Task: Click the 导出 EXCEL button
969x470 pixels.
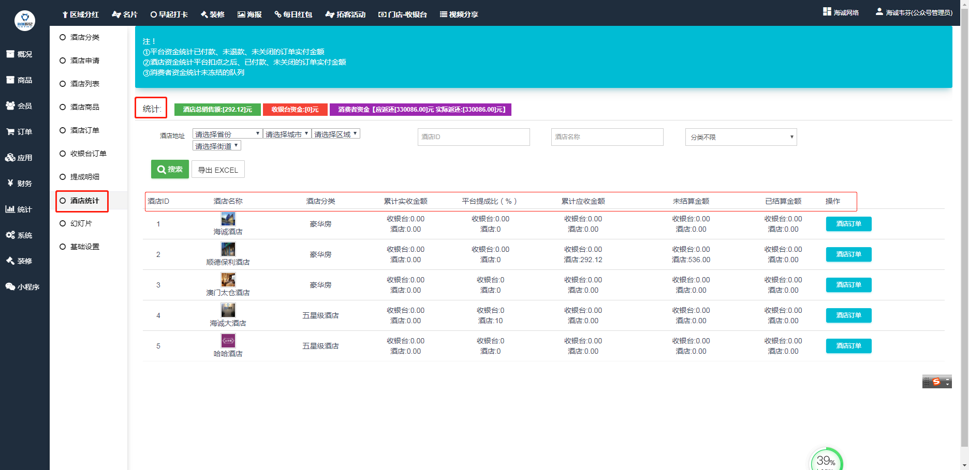Action: pyautogui.click(x=218, y=170)
